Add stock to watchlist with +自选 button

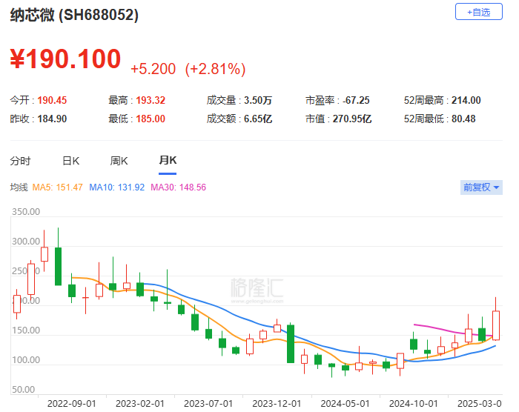(479, 12)
